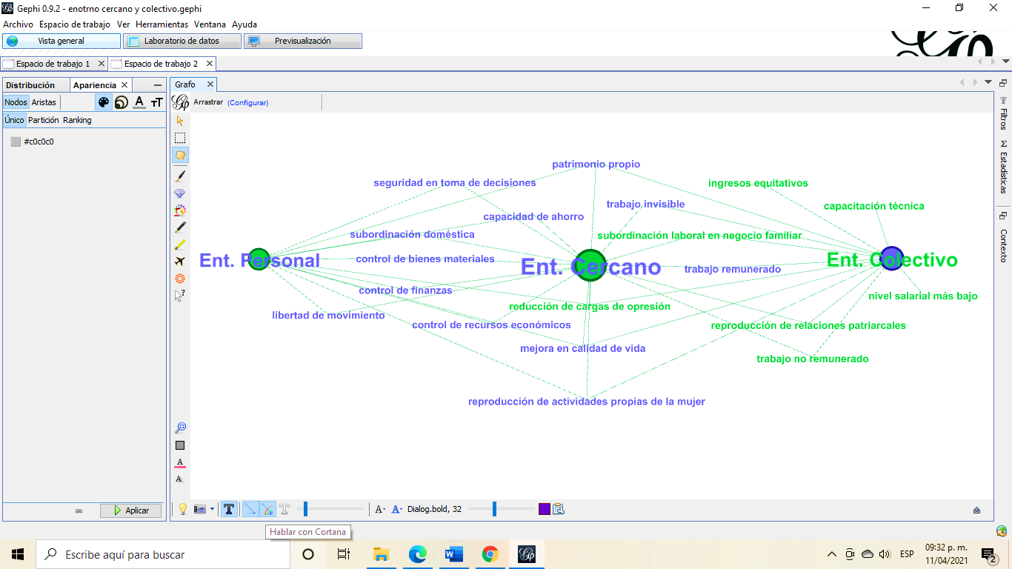
Task: Select the pencil node creation tool
Action: [x=180, y=227]
